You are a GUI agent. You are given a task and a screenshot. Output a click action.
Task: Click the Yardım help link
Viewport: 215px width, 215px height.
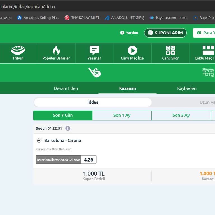pos(129,33)
